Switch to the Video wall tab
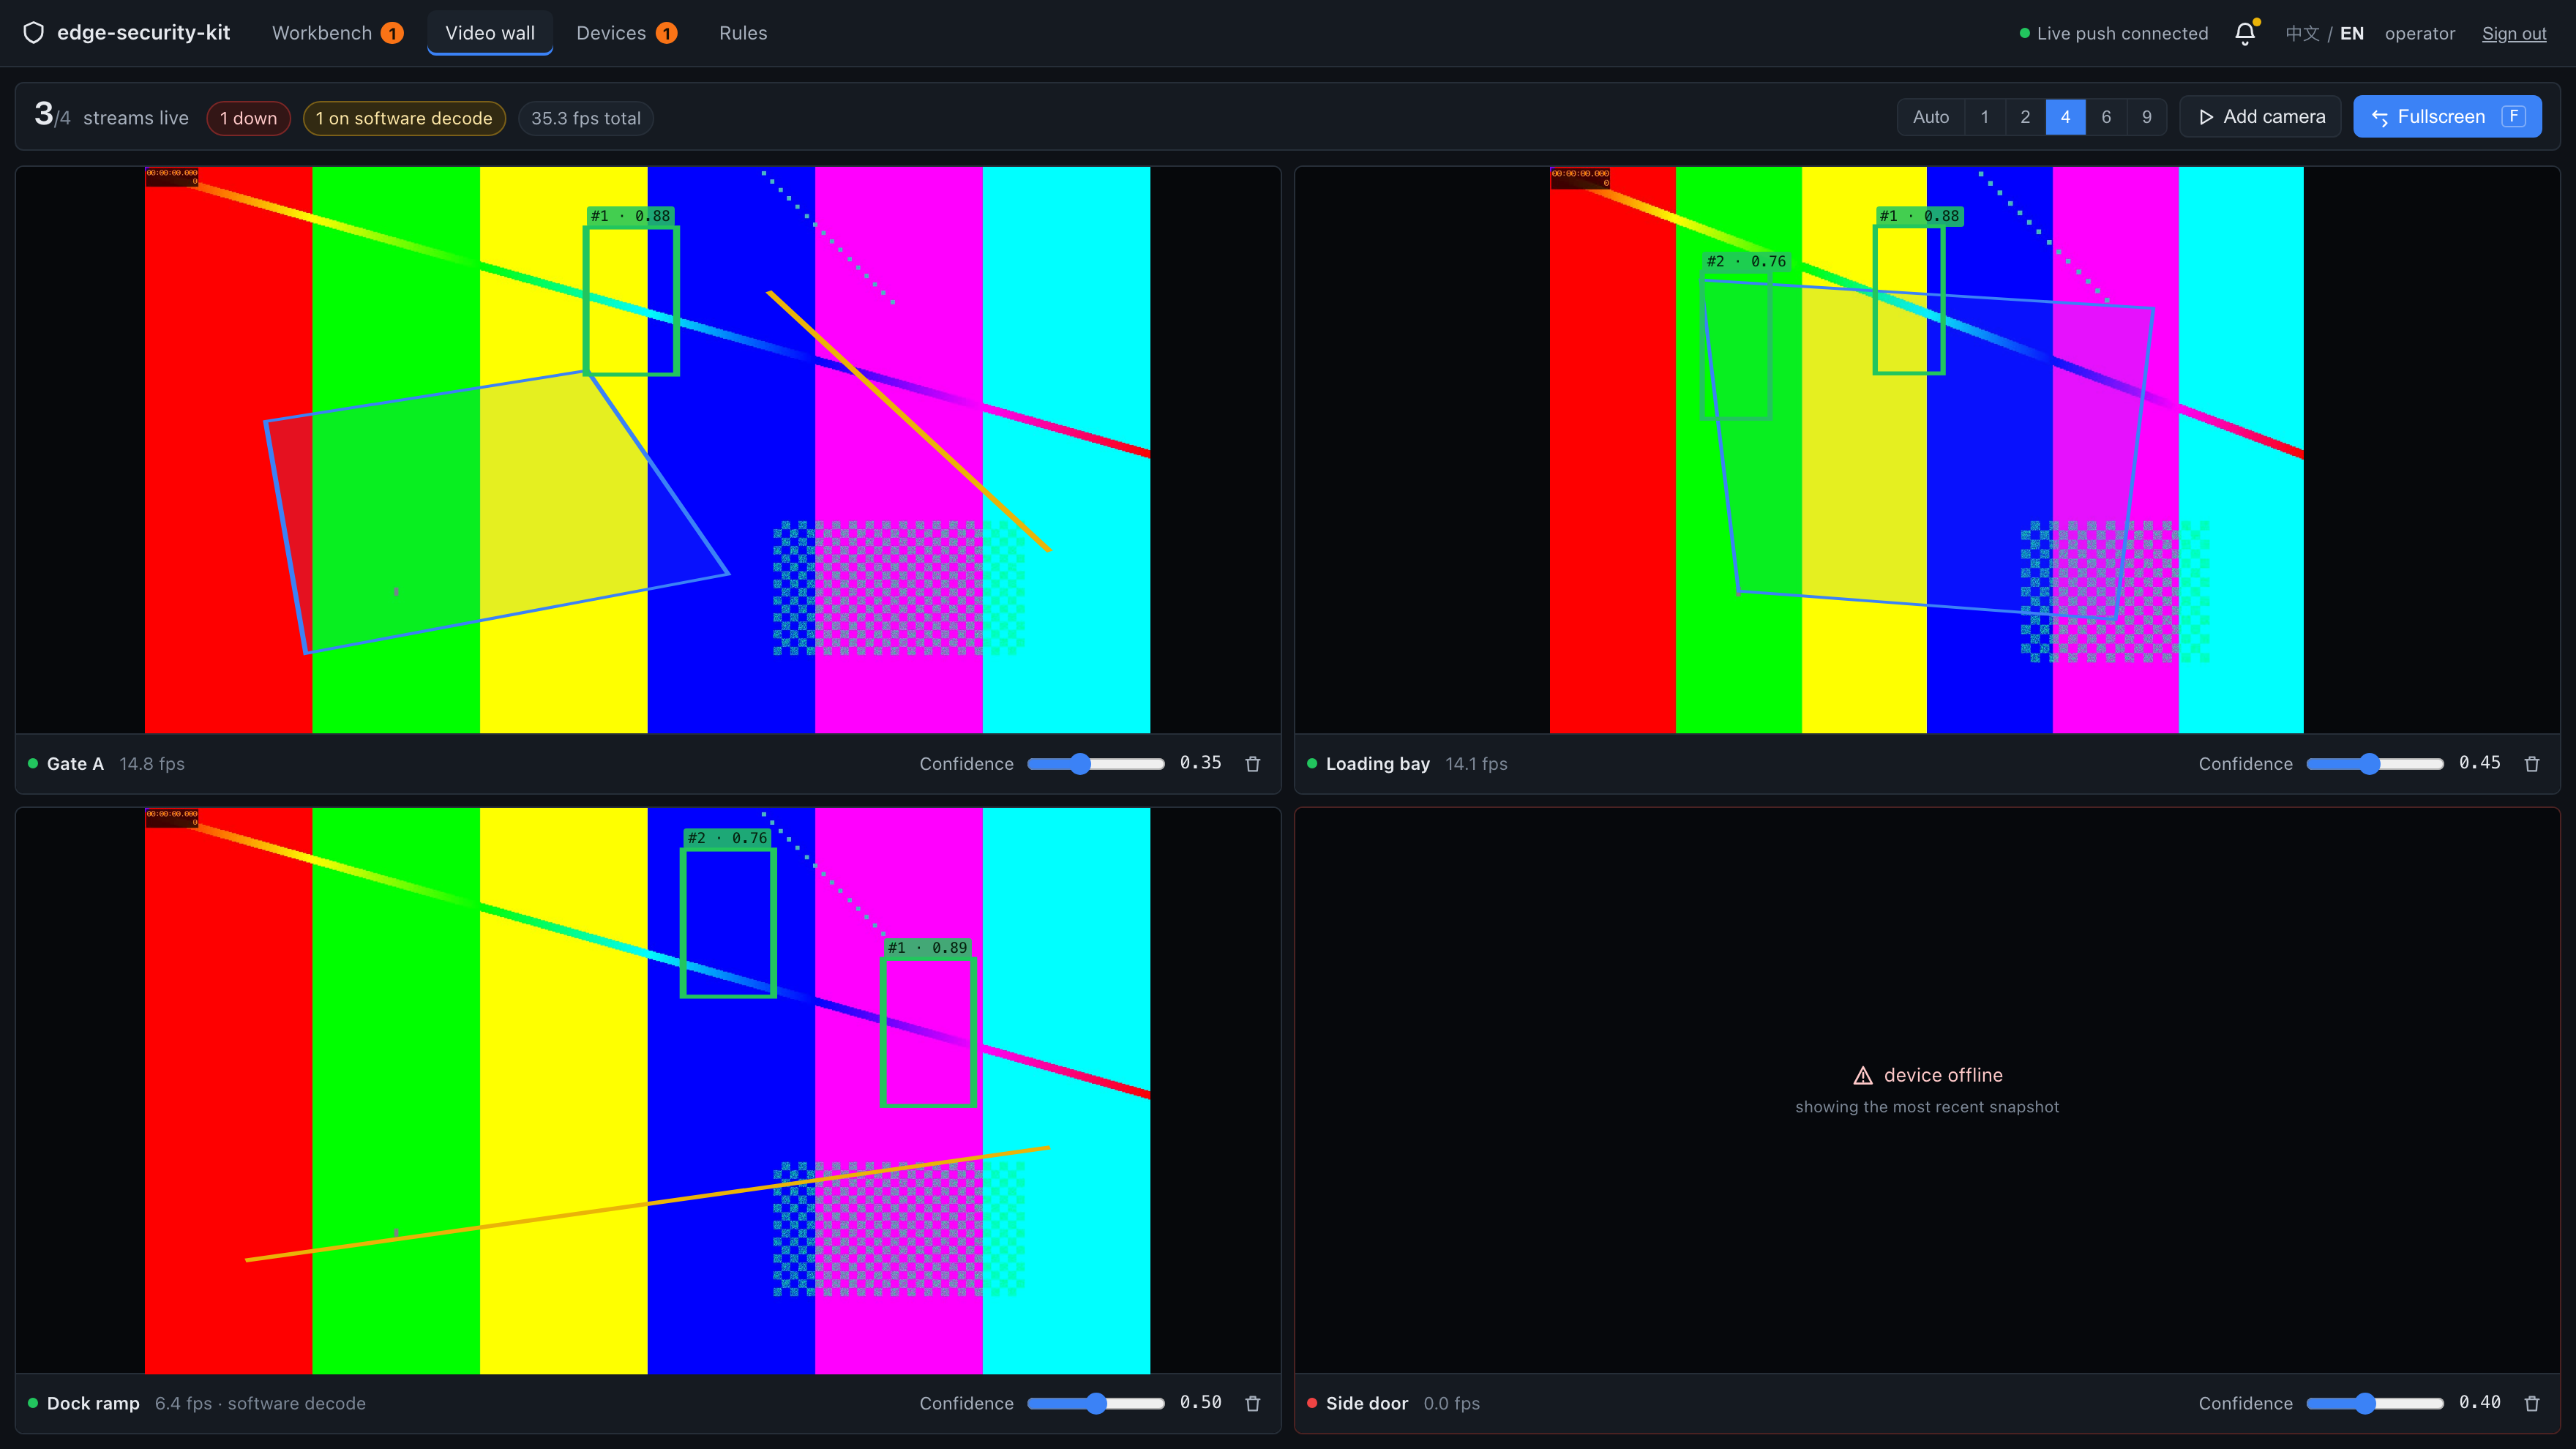The height and width of the screenshot is (1449, 2576). 490,33
